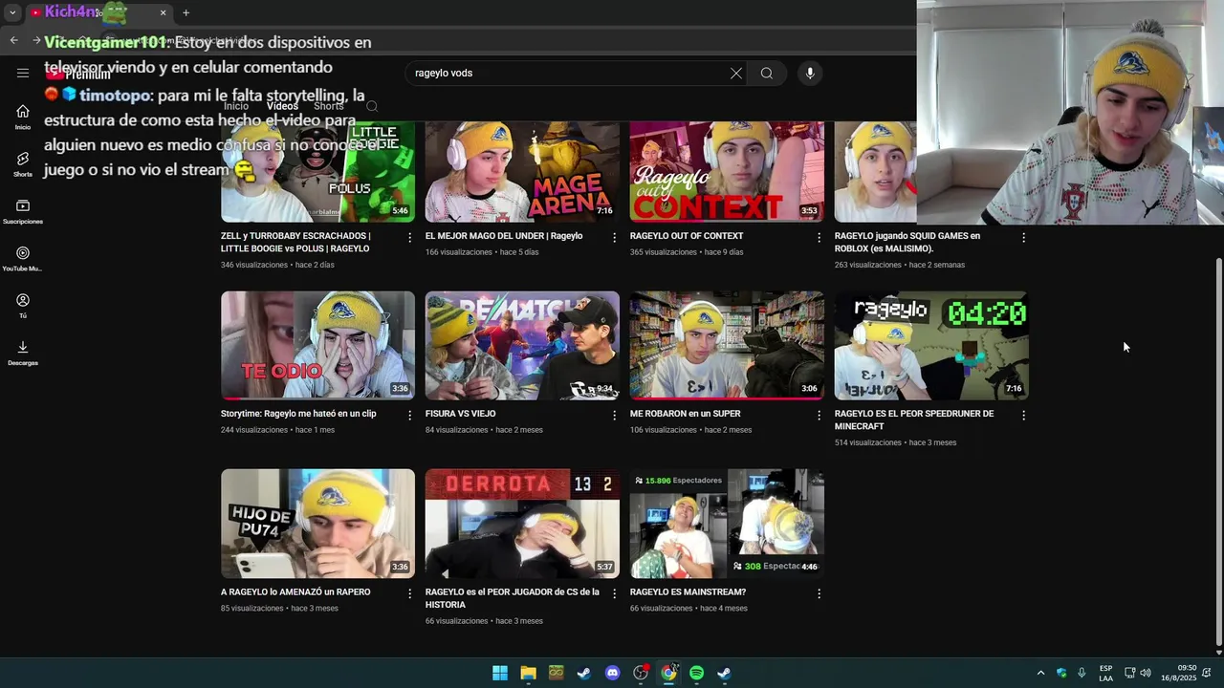
Task: Switch to the channel Videos tab
Action: (282, 106)
